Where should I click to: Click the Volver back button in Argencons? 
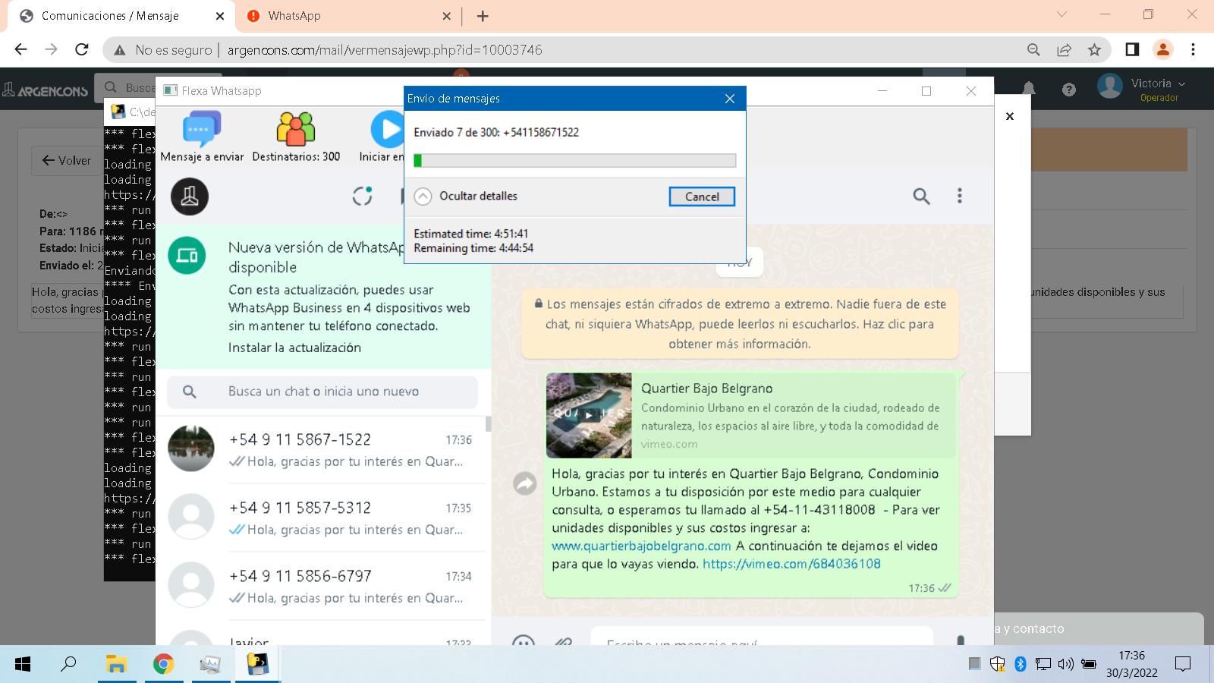pyautogui.click(x=67, y=161)
